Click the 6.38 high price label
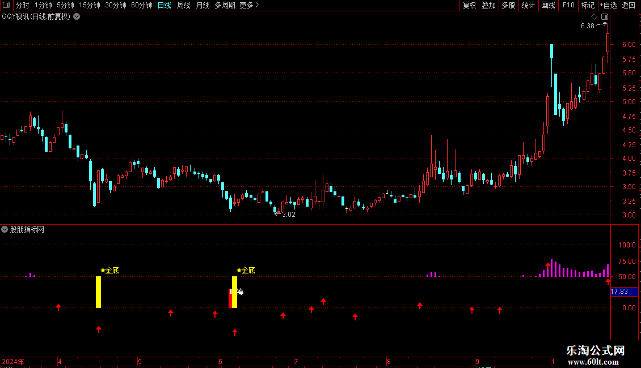 point(588,26)
